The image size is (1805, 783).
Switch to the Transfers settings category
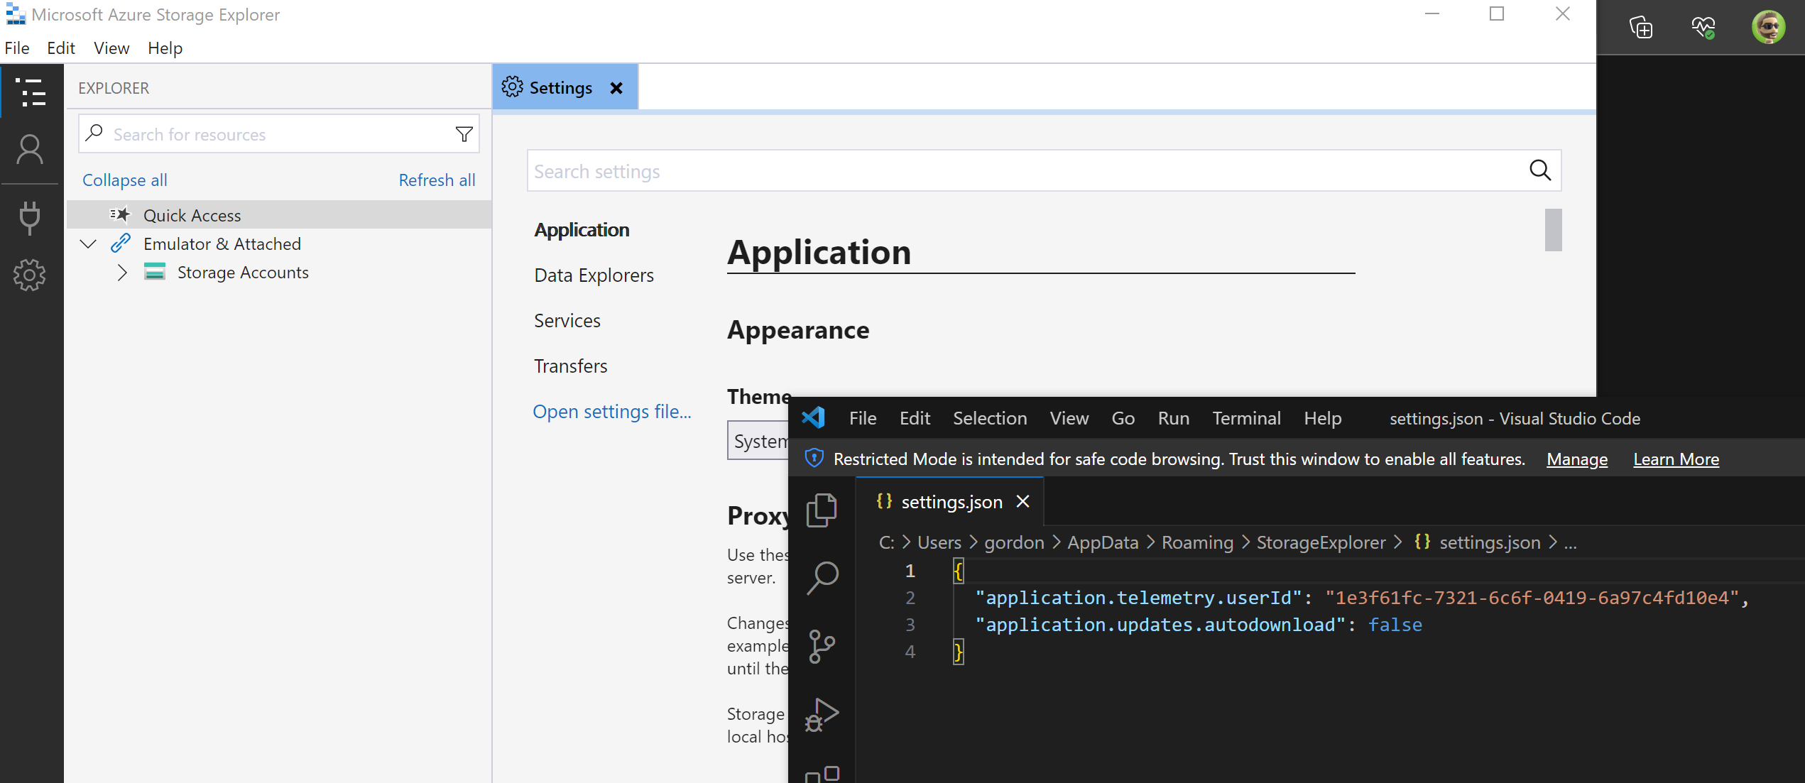coord(570,366)
